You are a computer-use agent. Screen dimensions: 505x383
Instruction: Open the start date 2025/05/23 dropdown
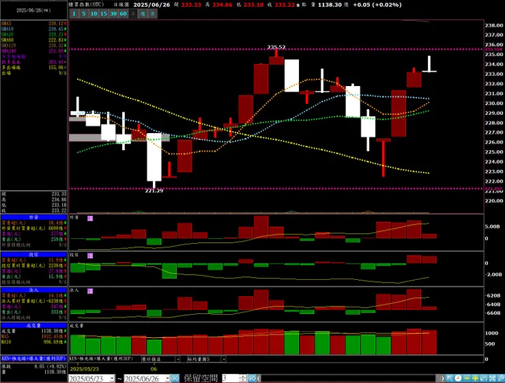click(112, 378)
